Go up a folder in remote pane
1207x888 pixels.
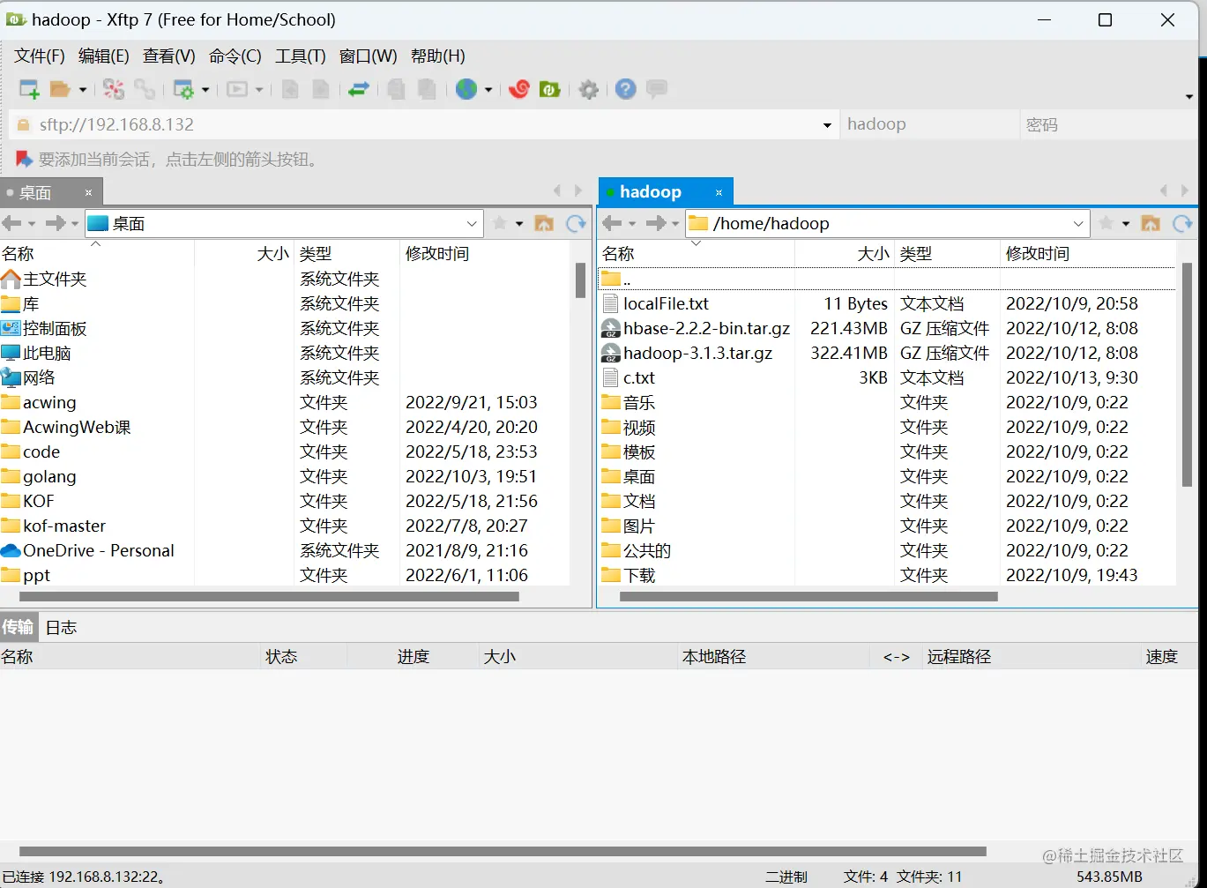[1151, 224]
